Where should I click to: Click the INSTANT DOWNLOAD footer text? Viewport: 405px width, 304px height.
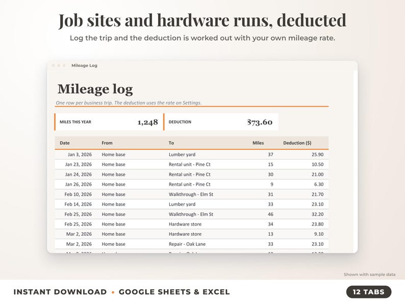[60, 292]
